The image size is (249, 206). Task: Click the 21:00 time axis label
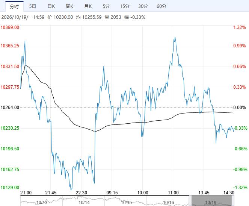26,193
